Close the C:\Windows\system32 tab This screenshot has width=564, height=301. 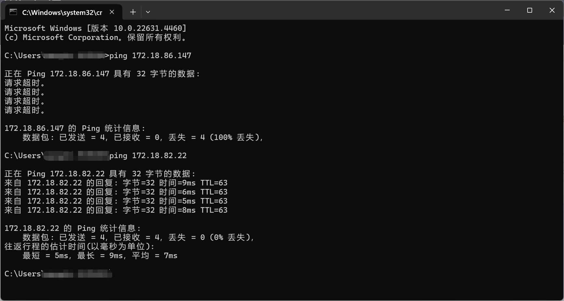112,12
